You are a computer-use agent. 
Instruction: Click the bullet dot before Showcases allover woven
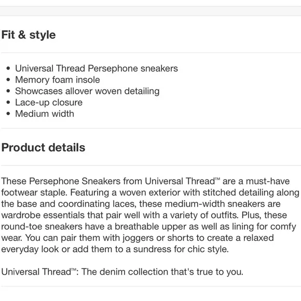point(8,91)
